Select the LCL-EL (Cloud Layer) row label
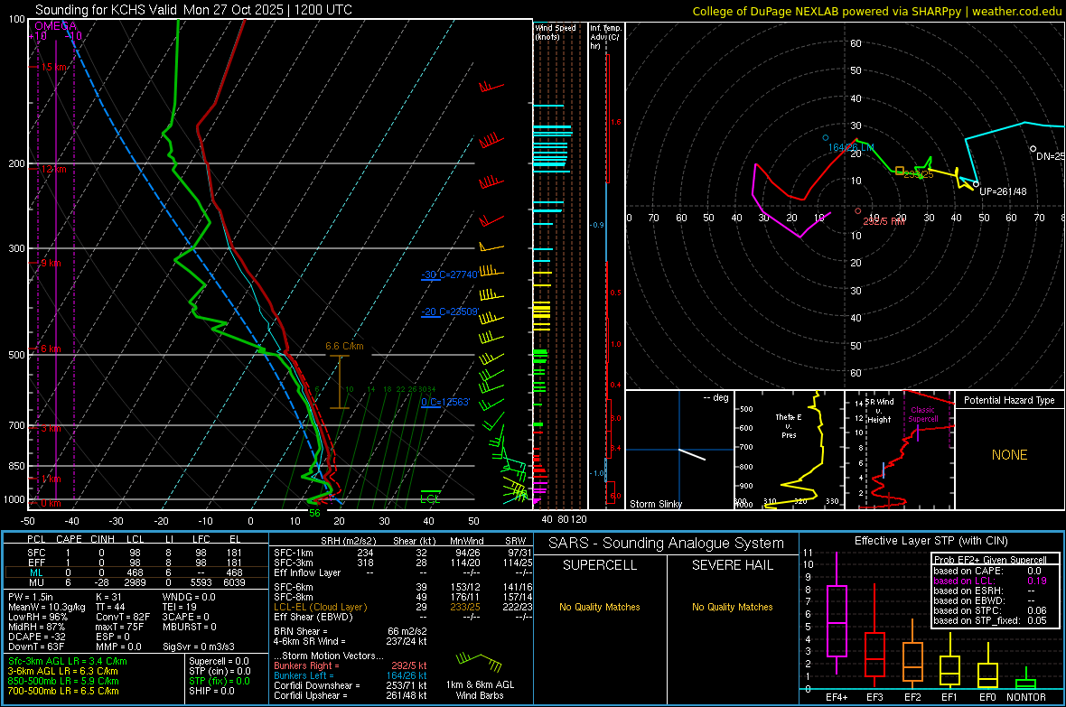This screenshot has width=1066, height=707. [x=320, y=607]
